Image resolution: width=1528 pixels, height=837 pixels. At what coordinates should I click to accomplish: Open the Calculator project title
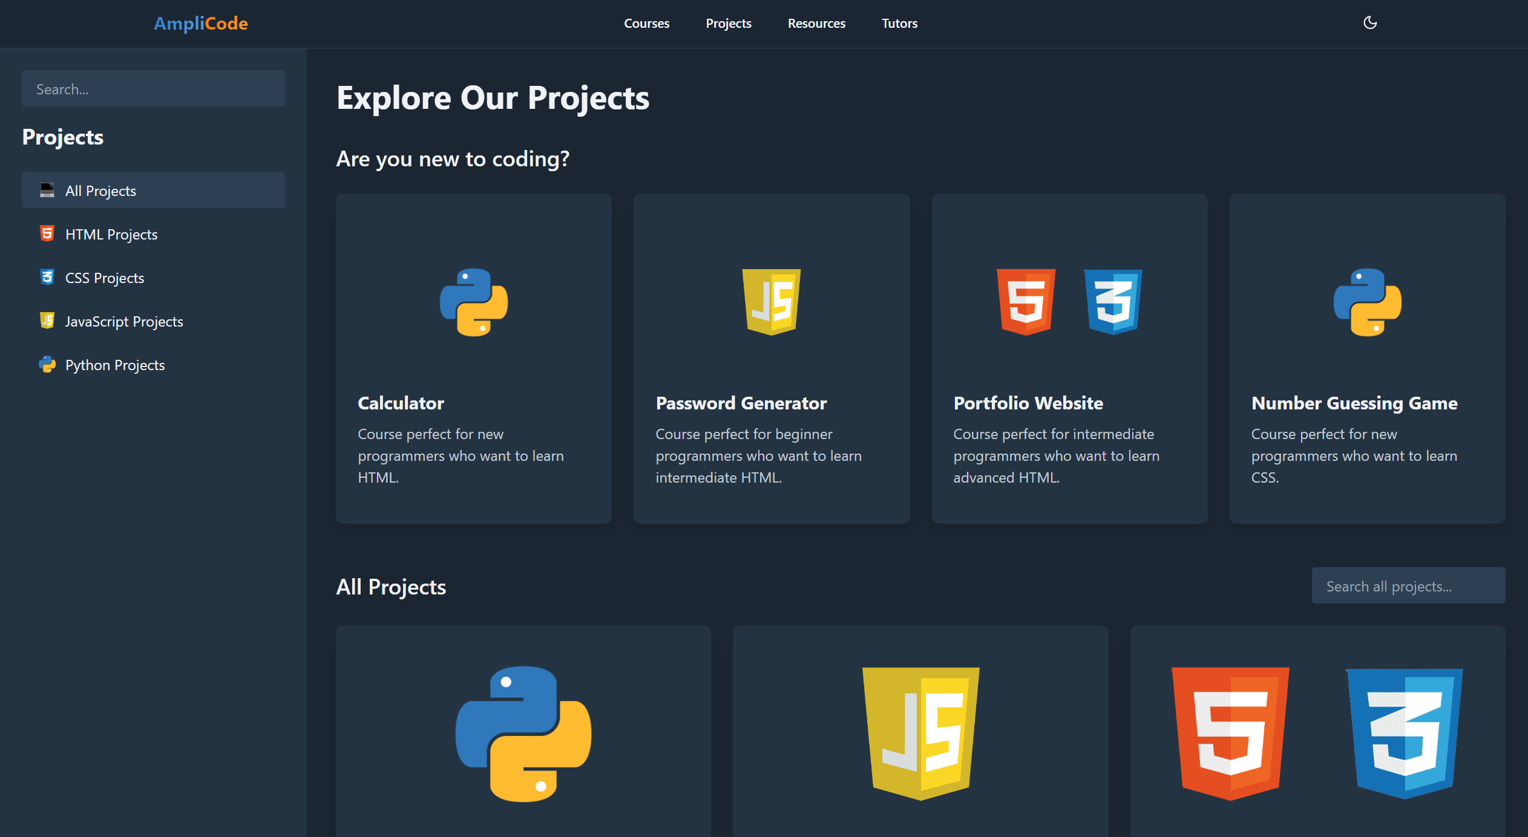click(401, 403)
